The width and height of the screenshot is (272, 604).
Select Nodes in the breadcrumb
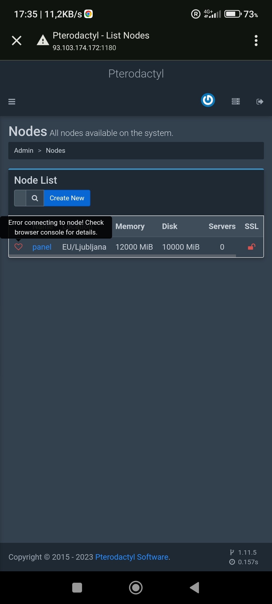(x=56, y=150)
